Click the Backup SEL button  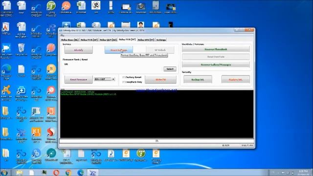tap(198, 79)
